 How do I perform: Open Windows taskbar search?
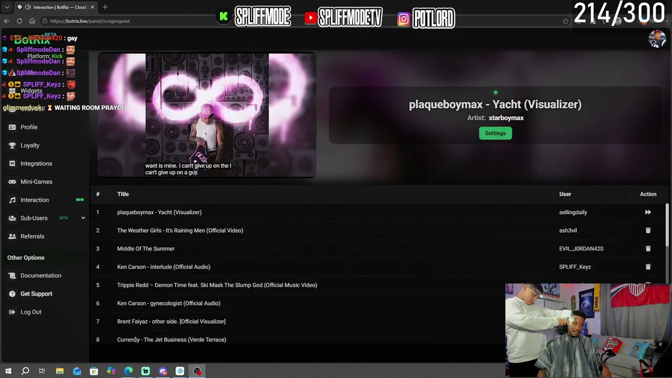(25, 371)
